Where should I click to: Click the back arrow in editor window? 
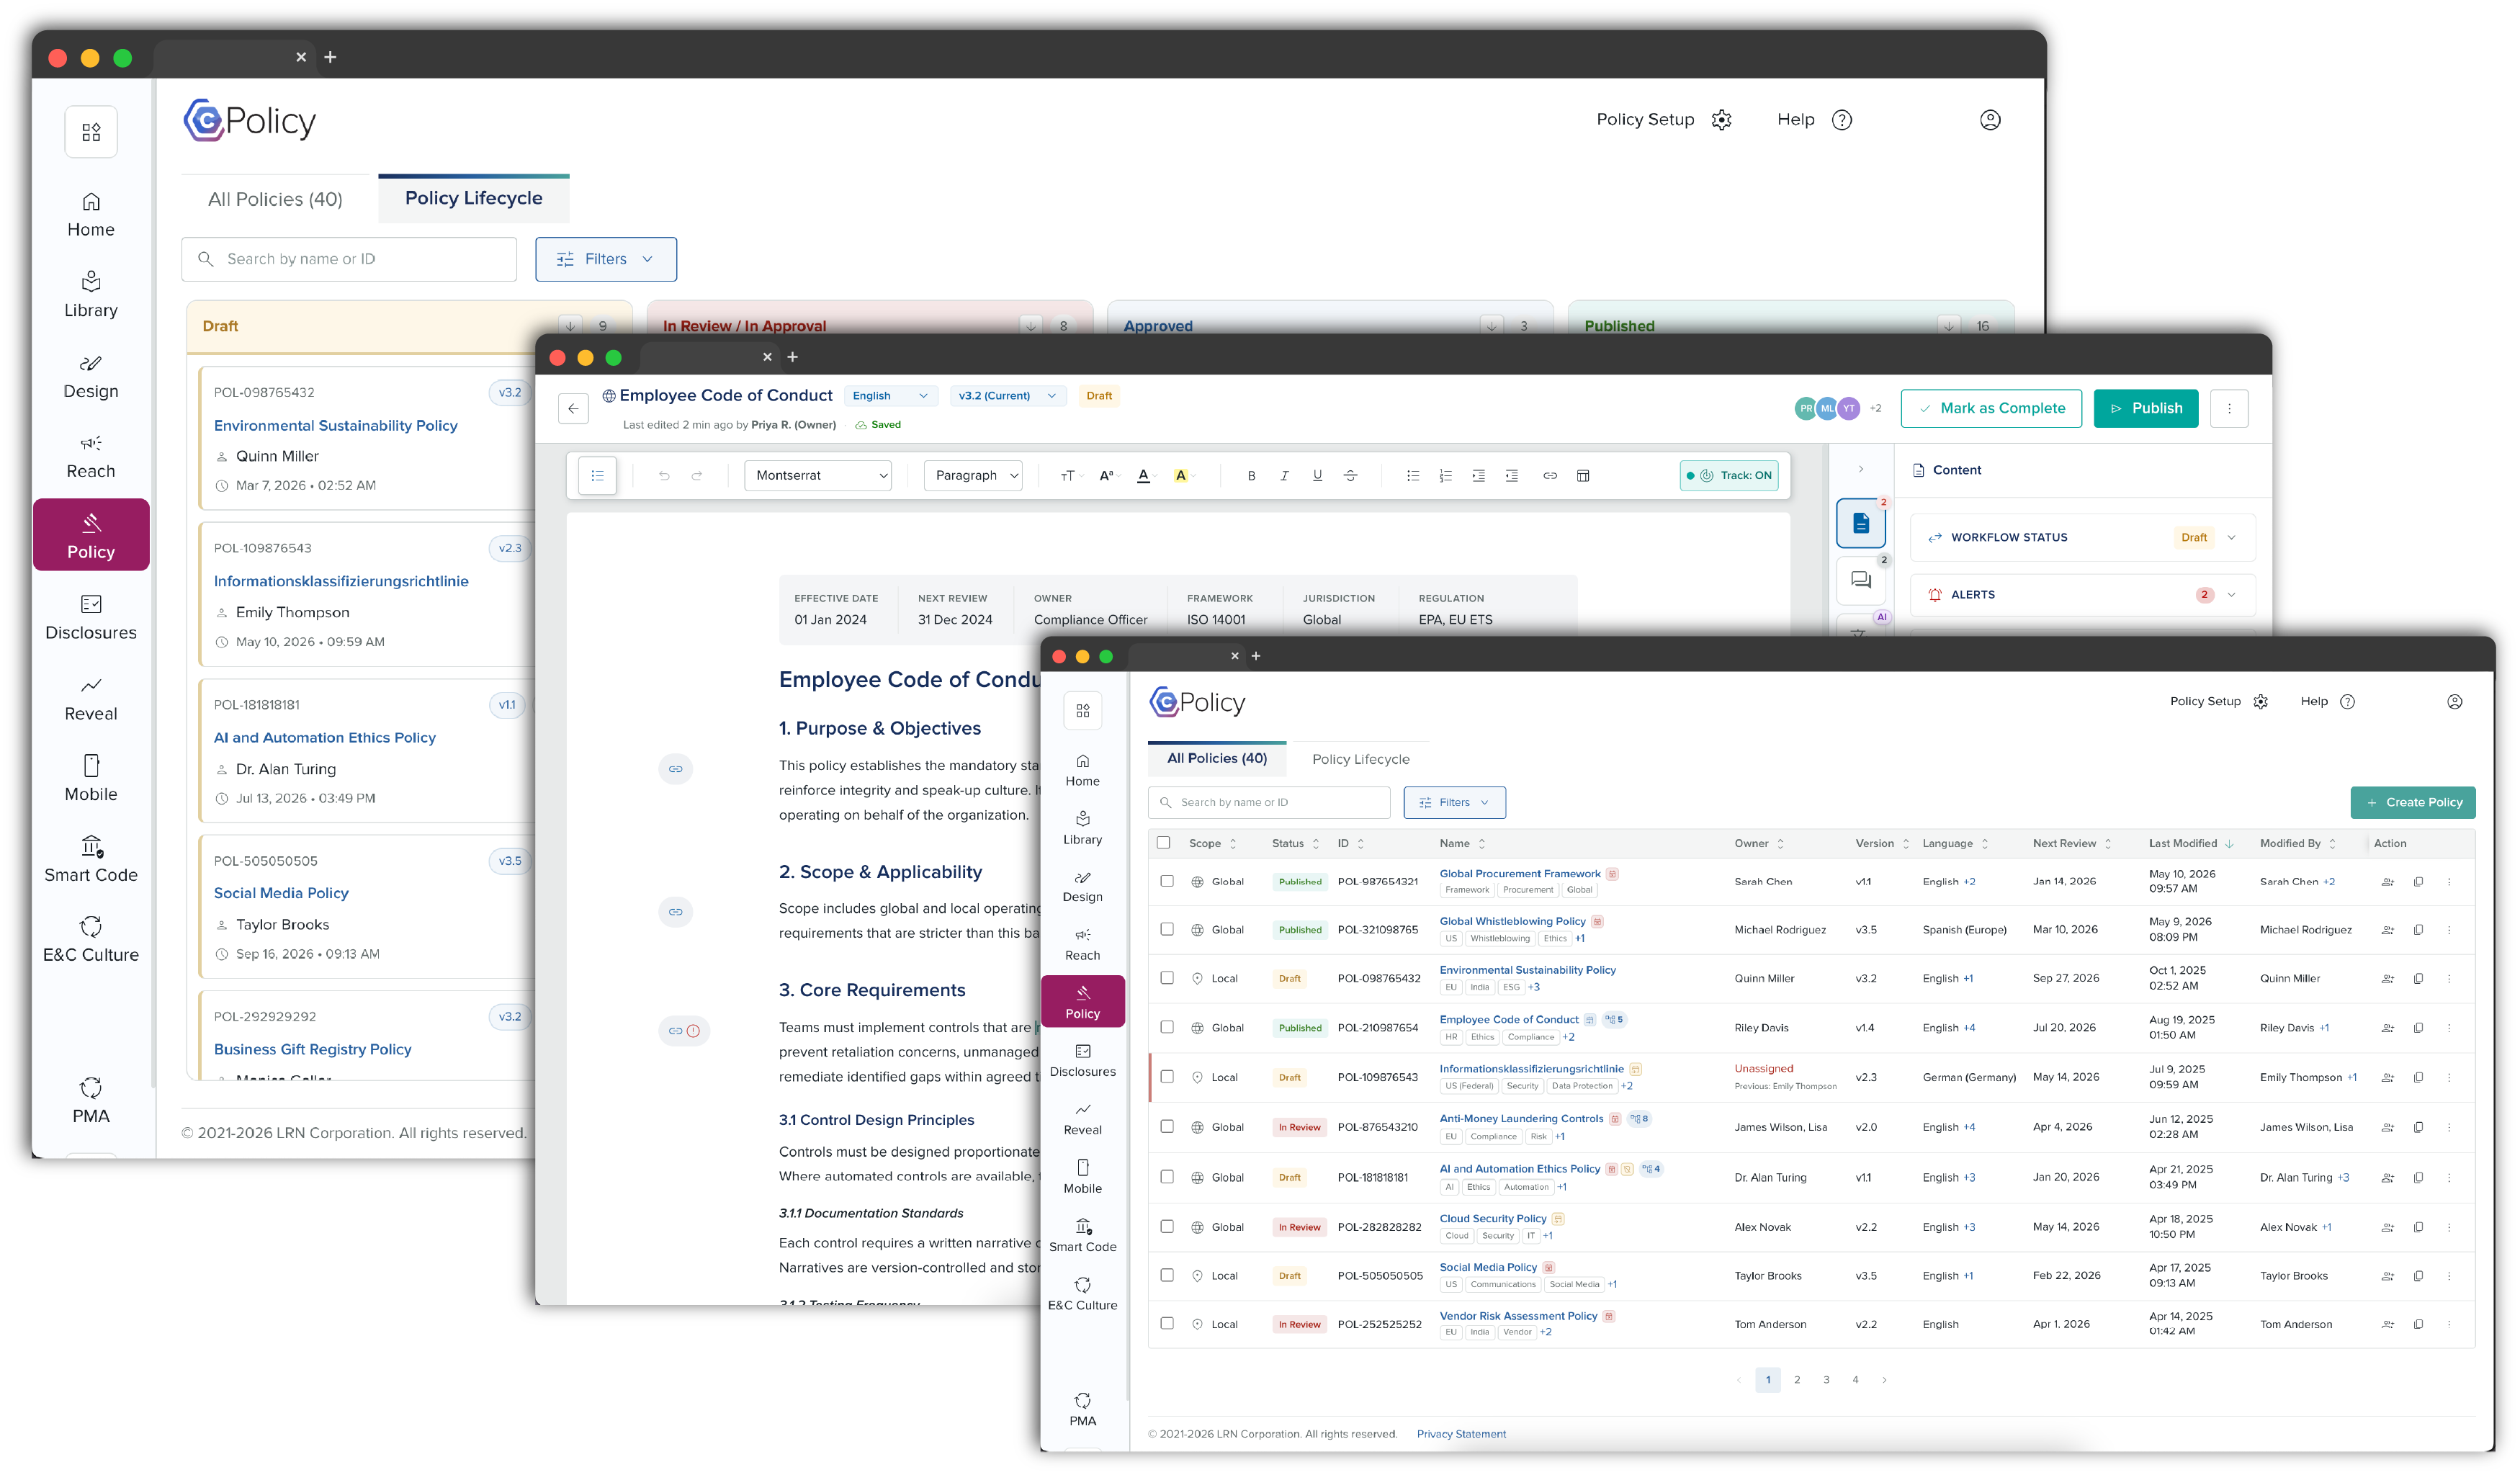[573, 408]
